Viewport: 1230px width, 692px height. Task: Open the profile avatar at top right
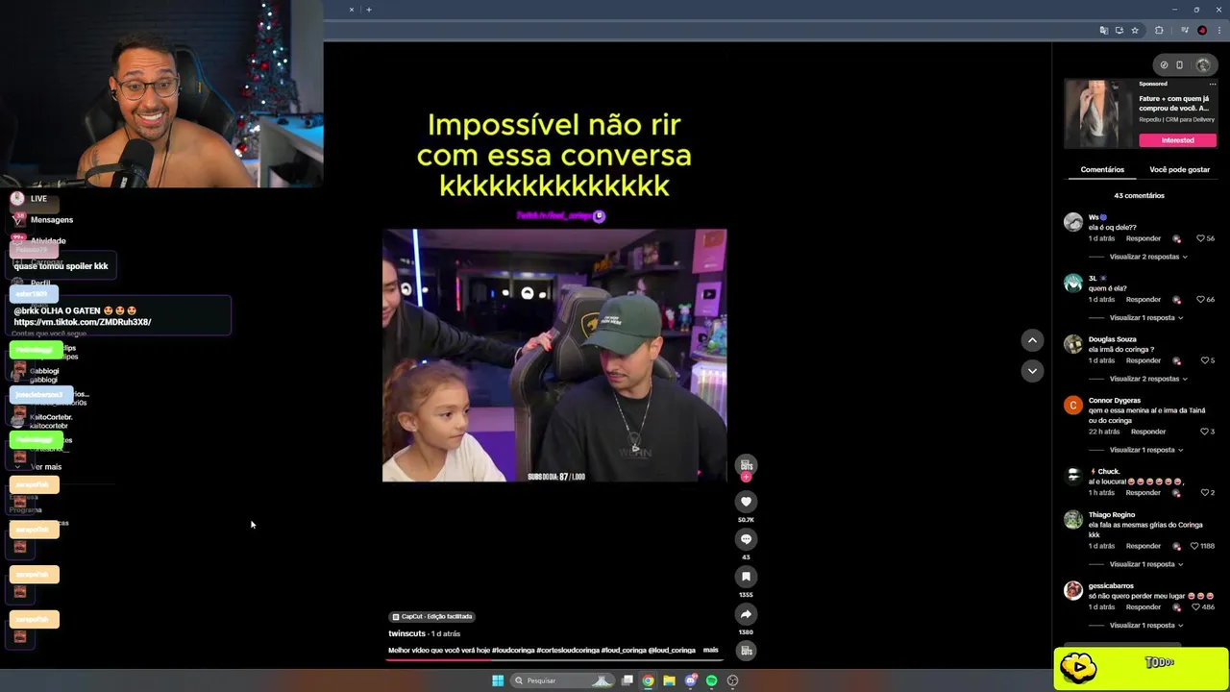(x=1203, y=65)
